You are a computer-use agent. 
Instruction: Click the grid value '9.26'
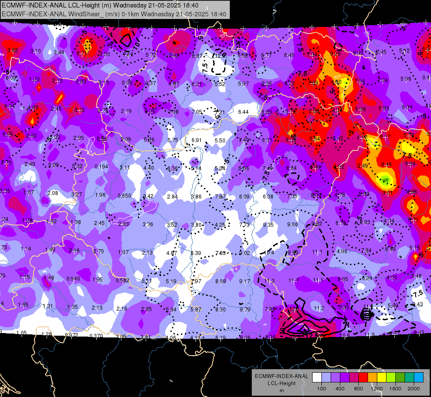[x=335, y=54]
